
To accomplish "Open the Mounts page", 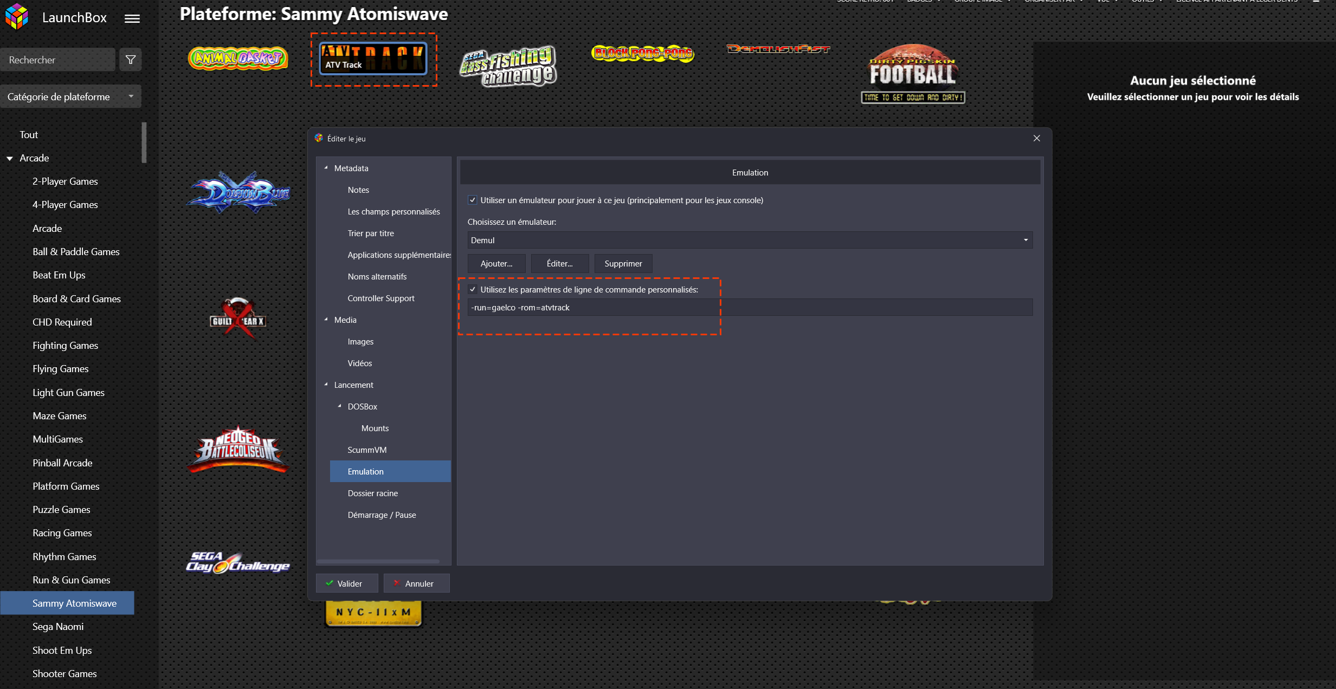I will pyautogui.click(x=375, y=428).
